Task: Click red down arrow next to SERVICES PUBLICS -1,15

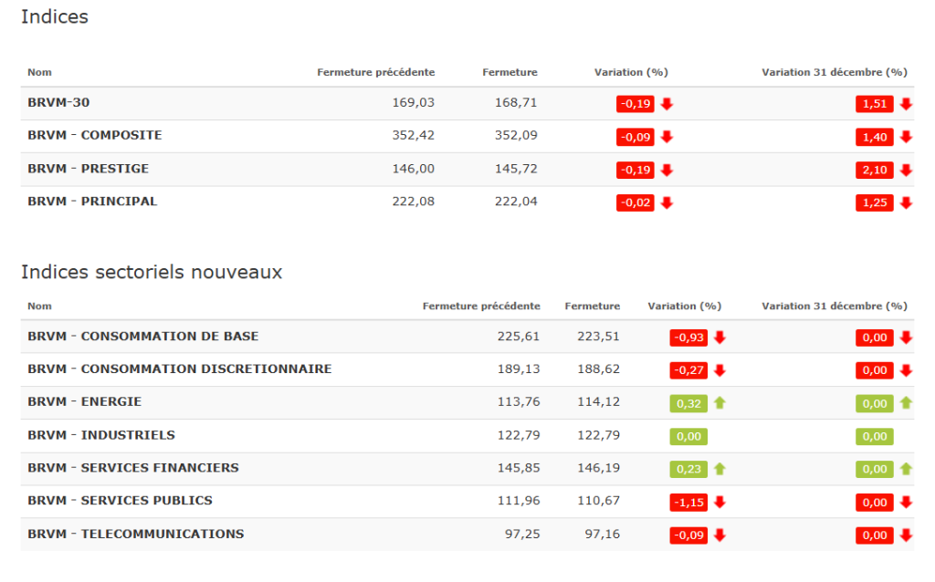Action: pyautogui.click(x=720, y=502)
